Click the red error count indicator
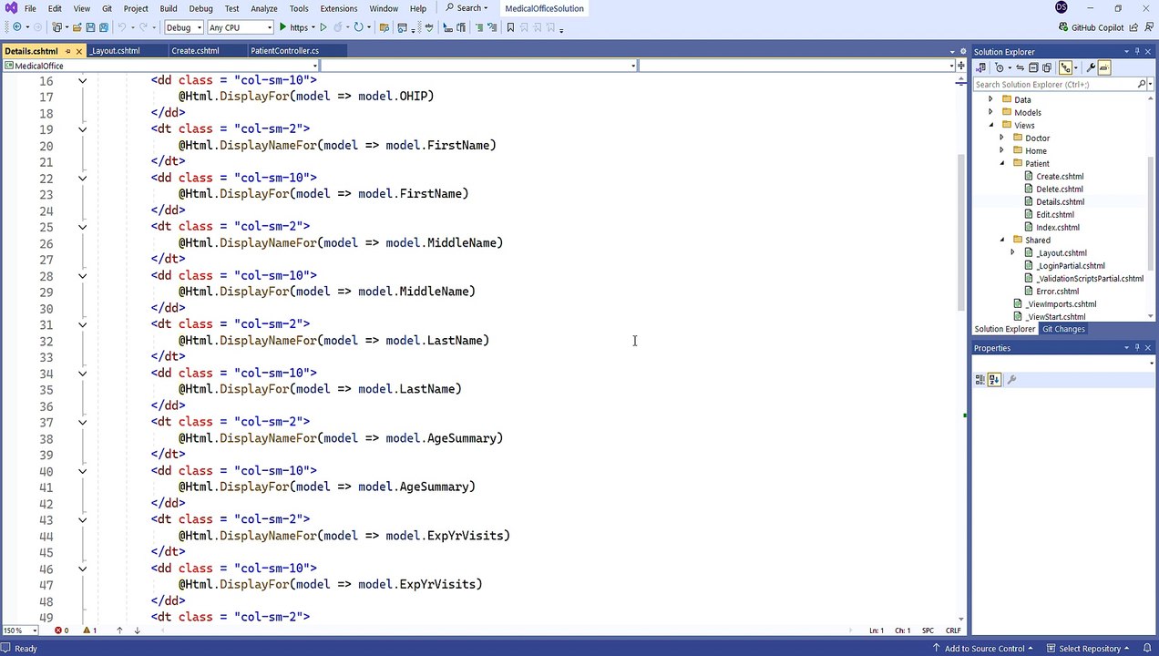Viewport: 1159px width, 656px height. [x=61, y=630]
